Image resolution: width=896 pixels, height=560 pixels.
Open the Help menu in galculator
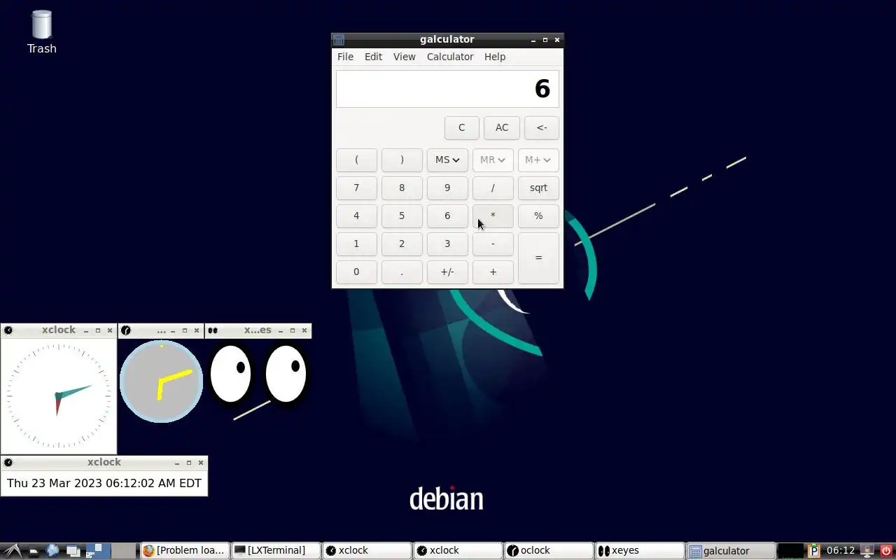tap(495, 57)
